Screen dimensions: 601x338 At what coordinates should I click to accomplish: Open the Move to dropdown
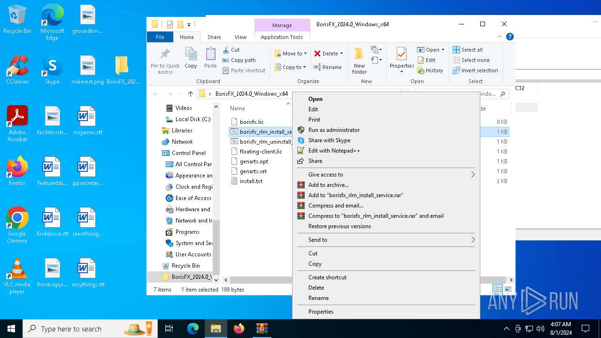coord(291,54)
